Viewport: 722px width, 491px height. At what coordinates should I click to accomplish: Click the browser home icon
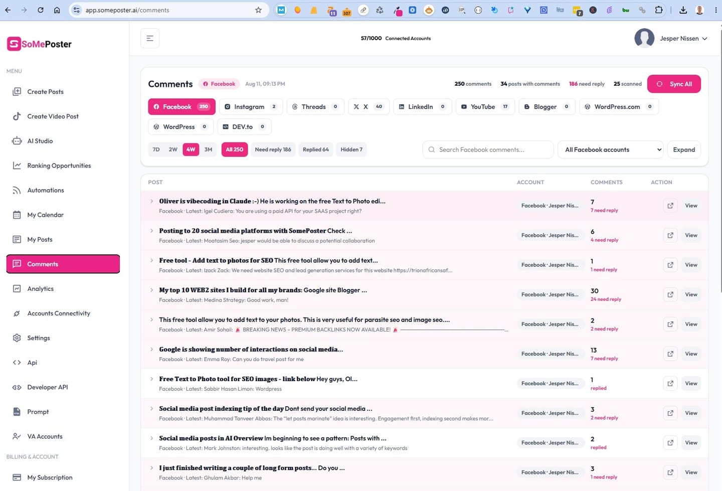57,10
